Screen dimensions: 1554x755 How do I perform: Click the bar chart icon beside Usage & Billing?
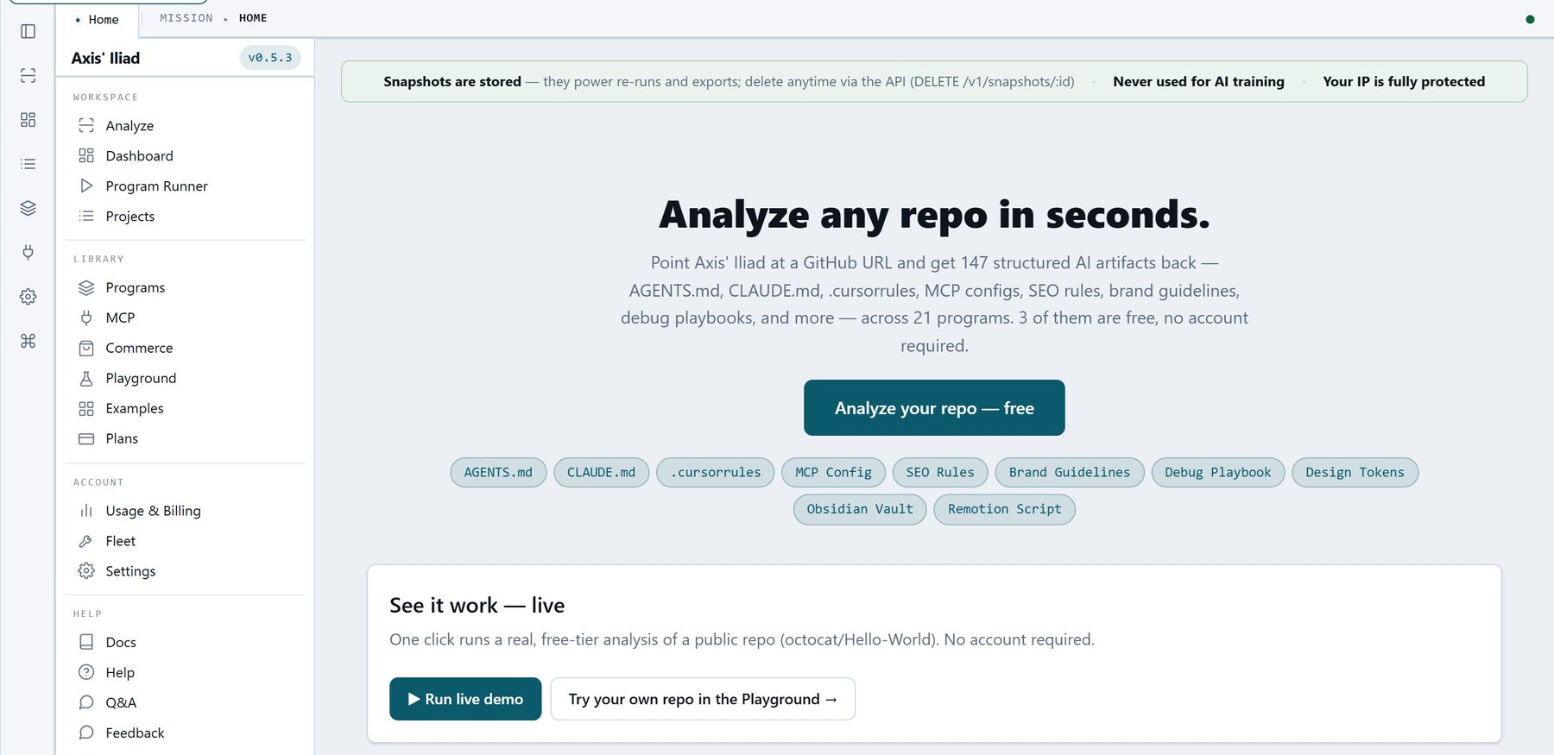pos(86,511)
